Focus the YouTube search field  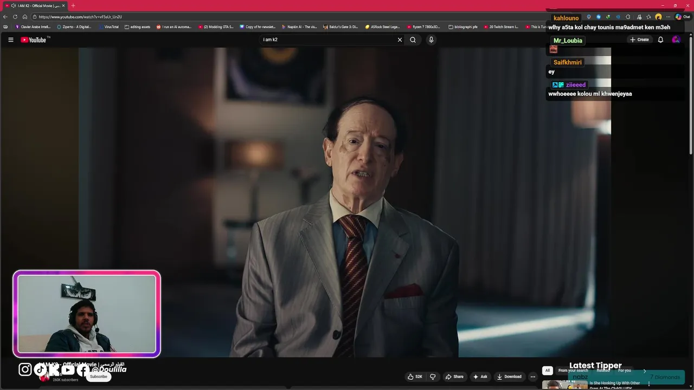[328, 40]
